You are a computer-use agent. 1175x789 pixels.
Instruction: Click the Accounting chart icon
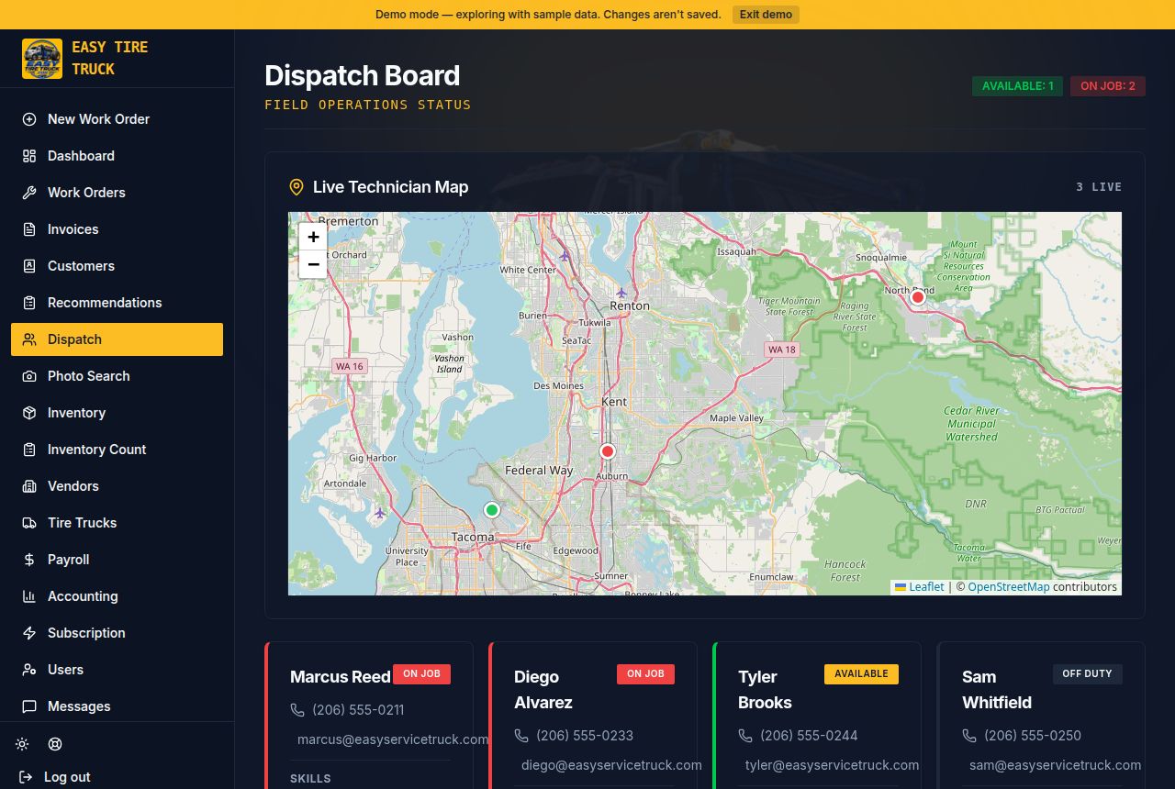(29, 596)
